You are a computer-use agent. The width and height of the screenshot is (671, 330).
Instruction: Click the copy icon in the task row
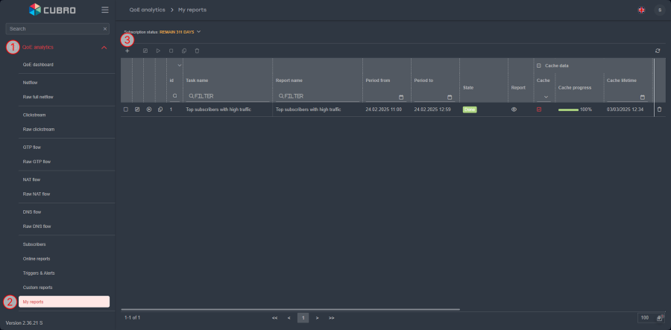160,110
